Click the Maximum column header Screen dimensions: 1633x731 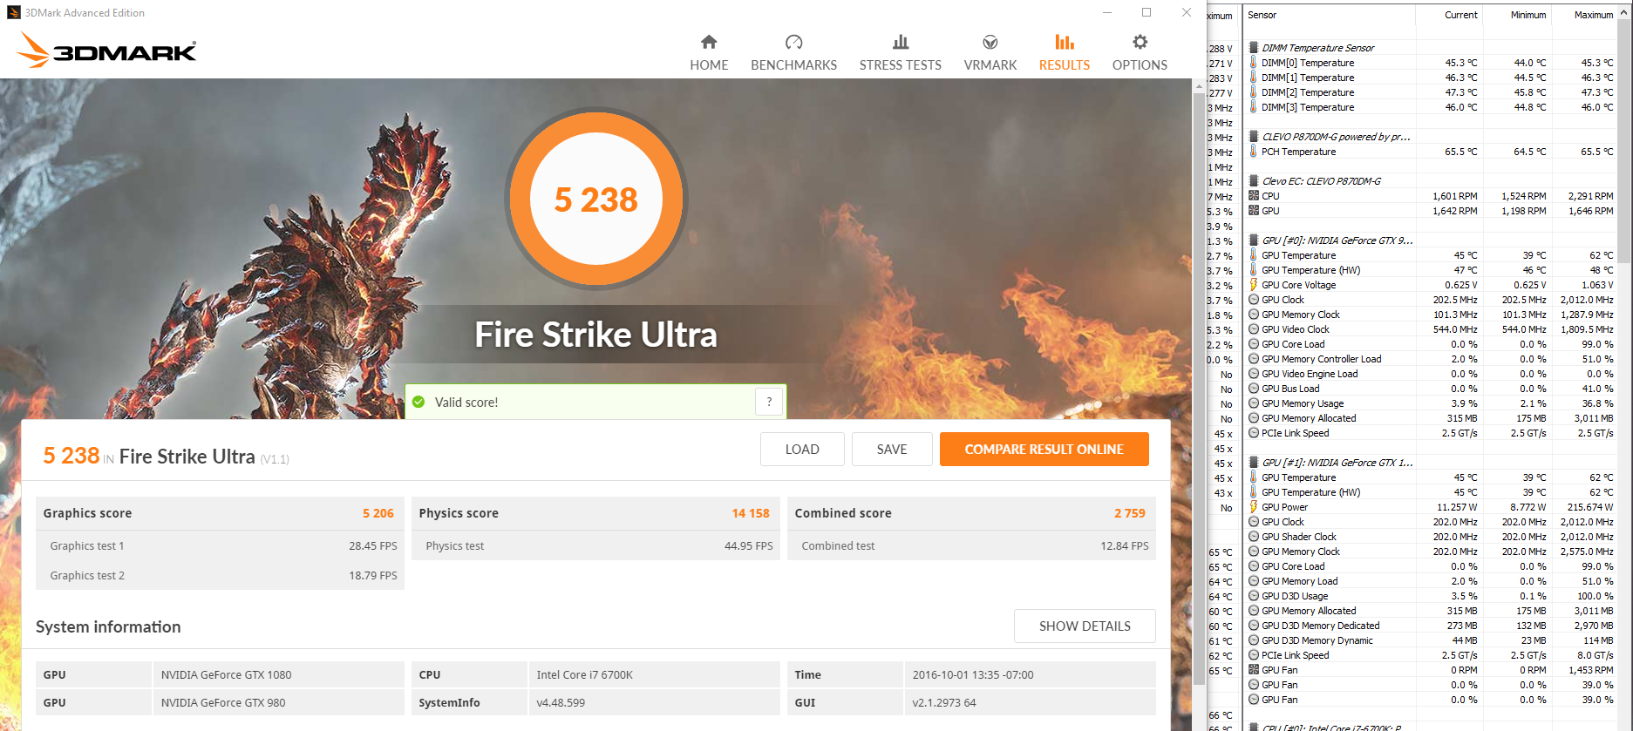click(x=1593, y=15)
